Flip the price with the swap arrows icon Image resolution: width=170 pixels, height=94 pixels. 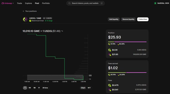[x=62, y=31]
